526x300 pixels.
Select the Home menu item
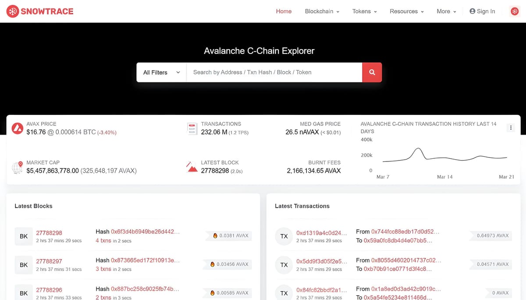click(284, 11)
